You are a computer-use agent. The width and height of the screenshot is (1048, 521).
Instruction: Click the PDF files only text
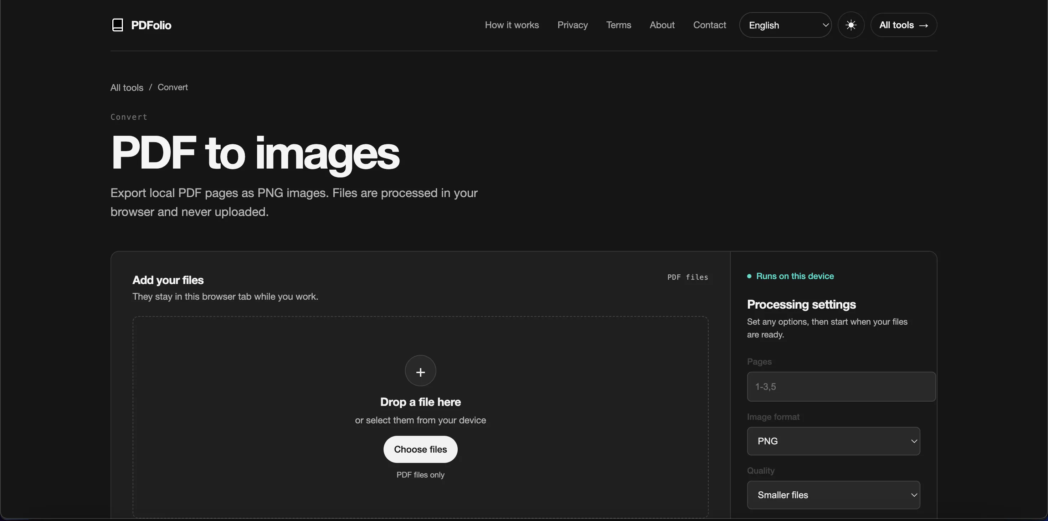coord(420,475)
